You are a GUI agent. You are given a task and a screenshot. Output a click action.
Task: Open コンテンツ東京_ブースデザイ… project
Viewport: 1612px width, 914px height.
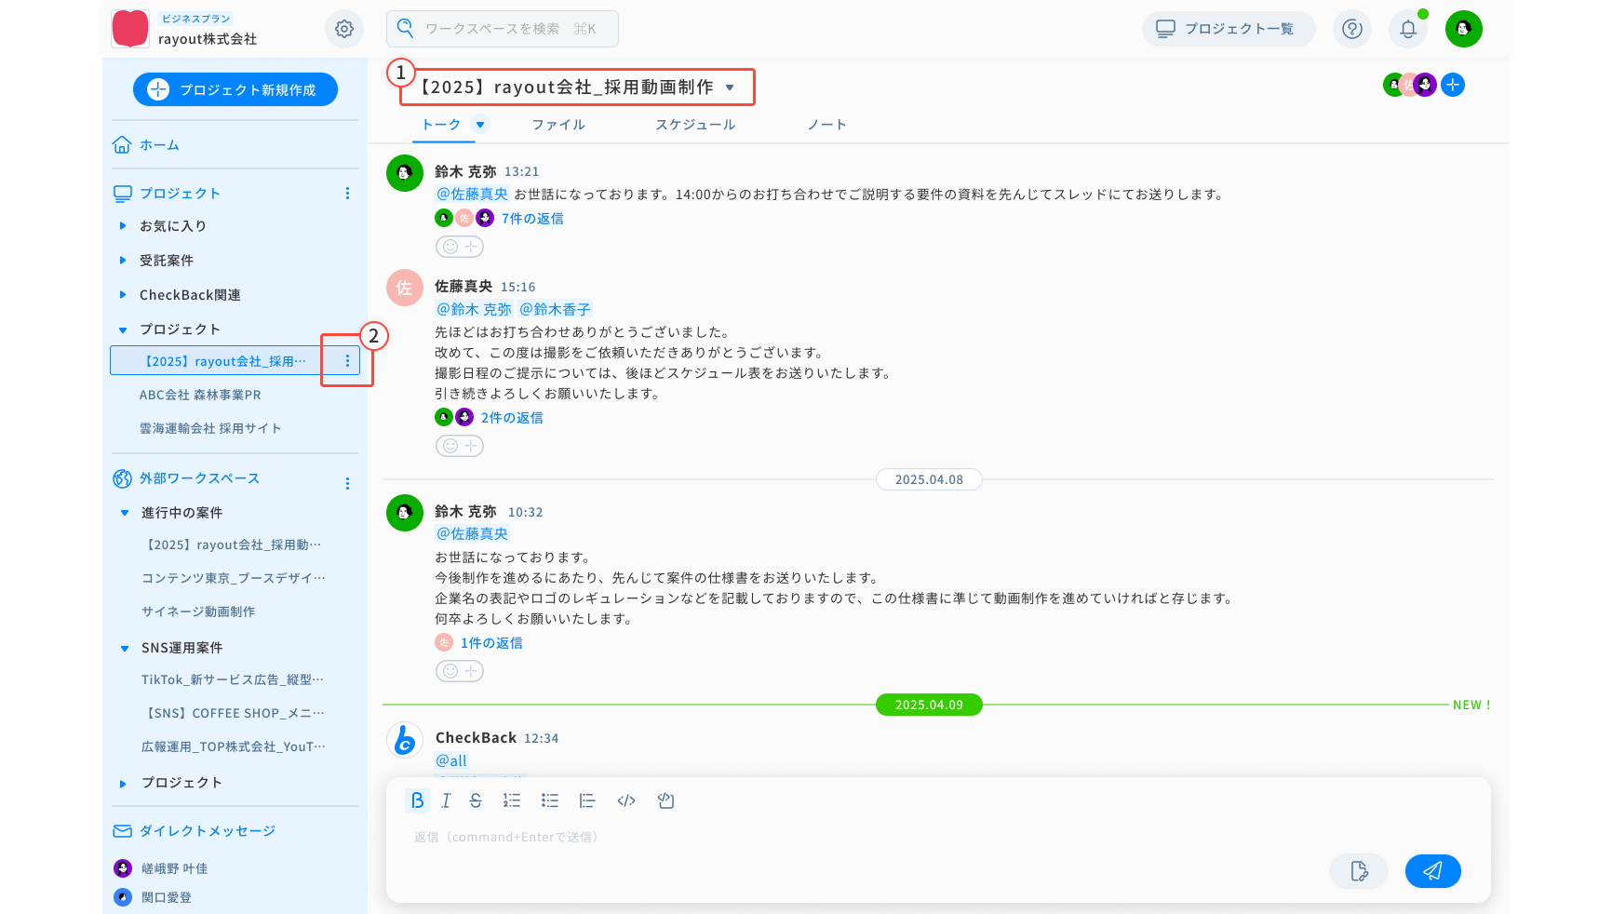[234, 578]
